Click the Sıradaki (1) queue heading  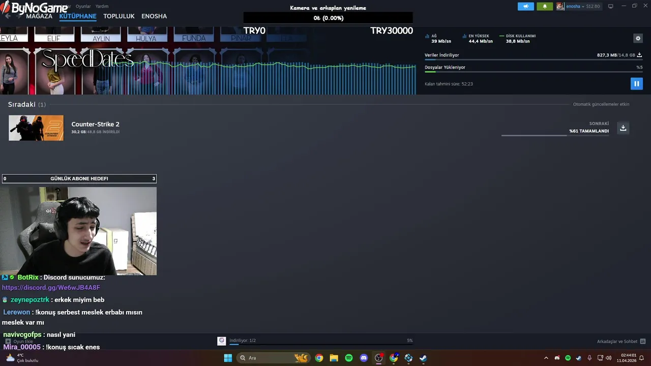[x=27, y=104]
